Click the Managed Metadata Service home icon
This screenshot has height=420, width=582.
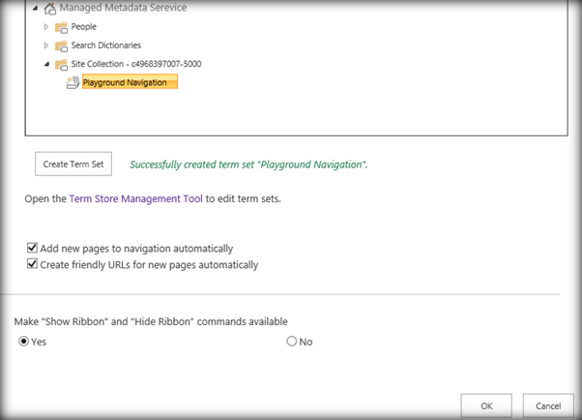(x=49, y=8)
